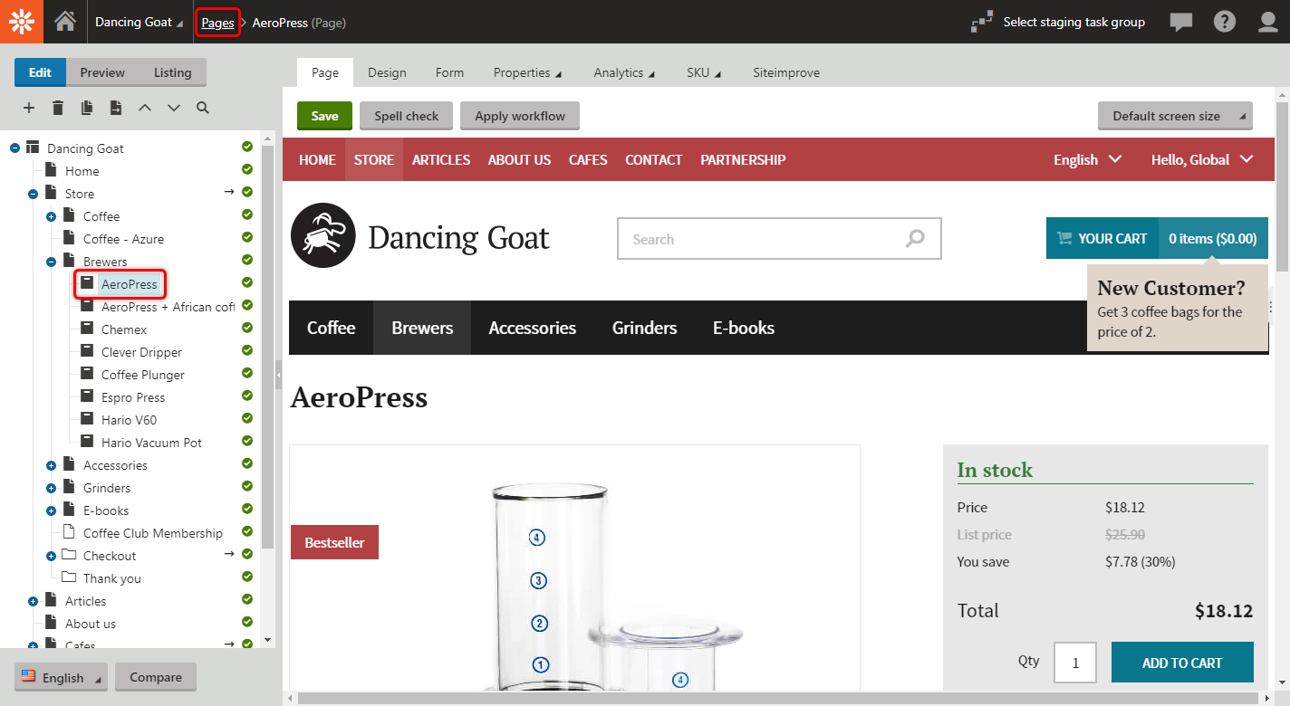Viewport: 1290px width, 706px height.
Task: Collapse the Store tree node
Action: [33, 194]
